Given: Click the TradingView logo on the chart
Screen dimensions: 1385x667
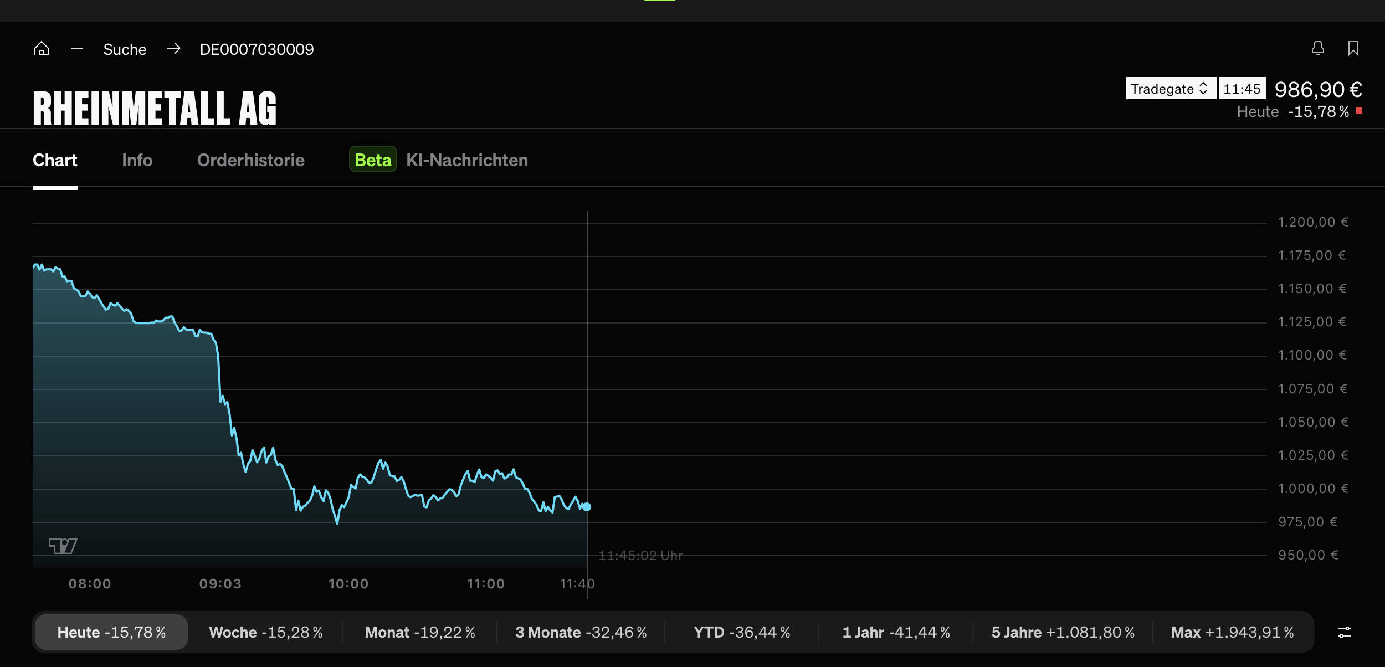Looking at the screenshot, I should 63,546.
